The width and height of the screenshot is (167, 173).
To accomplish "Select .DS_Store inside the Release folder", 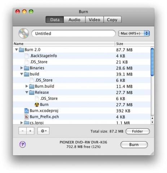I will (x=49, y=98).
